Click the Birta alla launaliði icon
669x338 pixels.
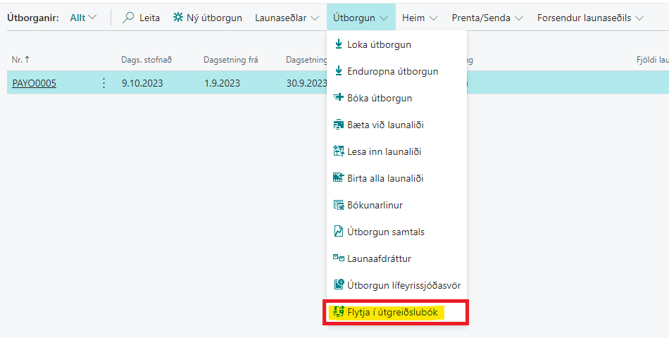[338, 178]
